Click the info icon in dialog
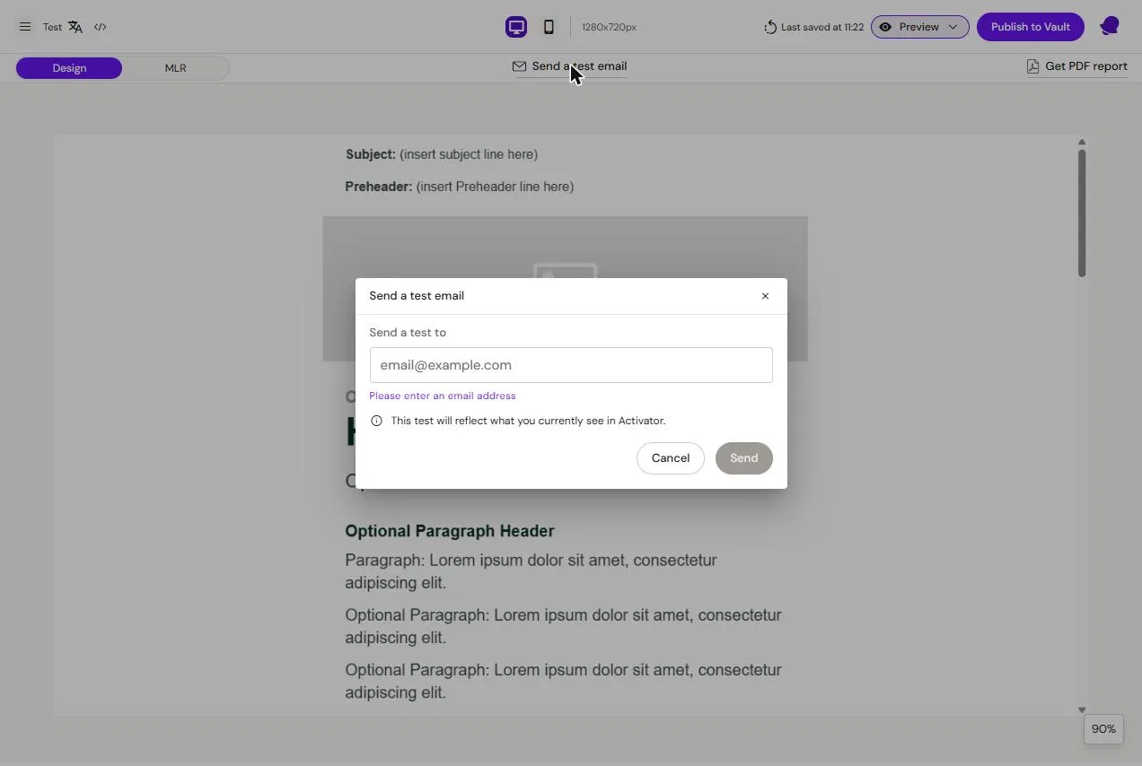This screenshot has width=1142, height=766. coord(376,421)
